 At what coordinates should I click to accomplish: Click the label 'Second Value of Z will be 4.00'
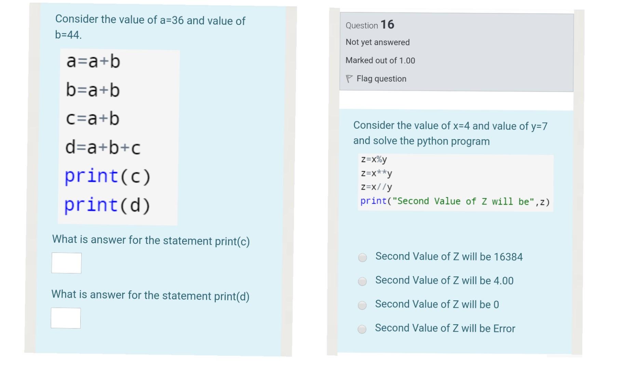[x=444, y=281]
